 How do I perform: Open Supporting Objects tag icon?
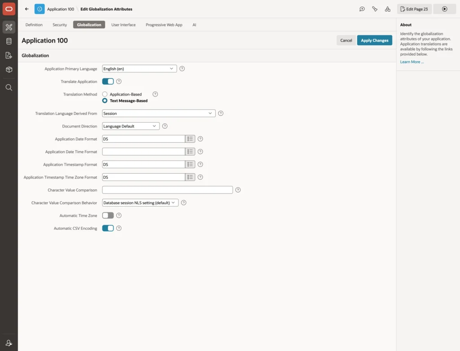pyautogui.click(x=375, y=9)
